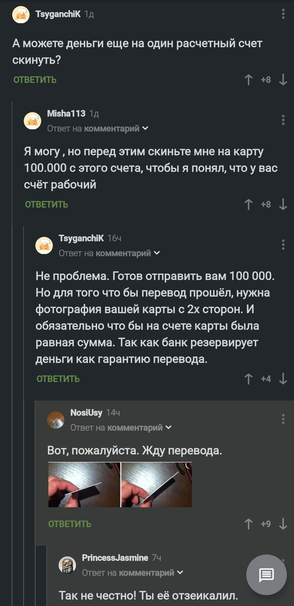The height and width of the screenshot is (606, 294).
Task: Click the downvote arrow on Misha113's comment
Action: click(282, 205)
